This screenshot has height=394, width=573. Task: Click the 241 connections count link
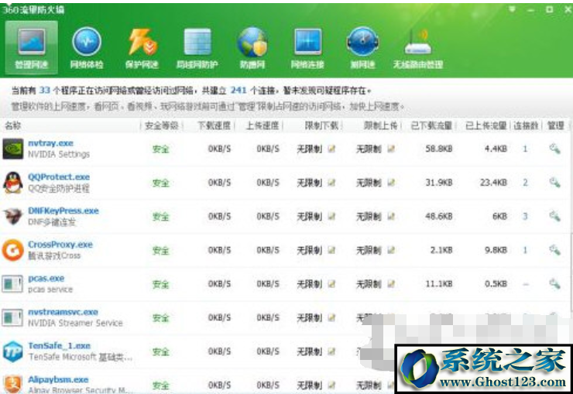tap(238, 90)
